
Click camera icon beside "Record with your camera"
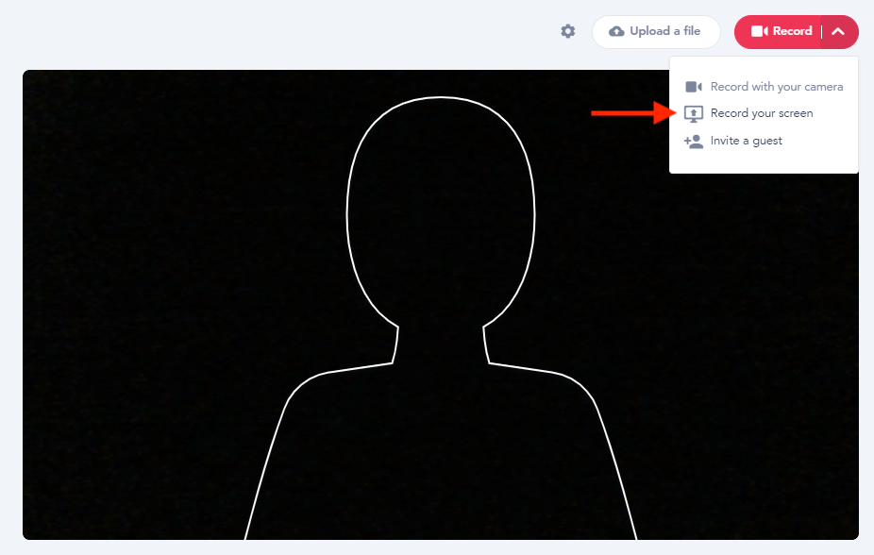[x=694, y=87]
